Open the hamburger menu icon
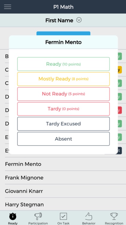Image resolution: width=126 pixels, height=225 pixels. [x=7, y=7]
